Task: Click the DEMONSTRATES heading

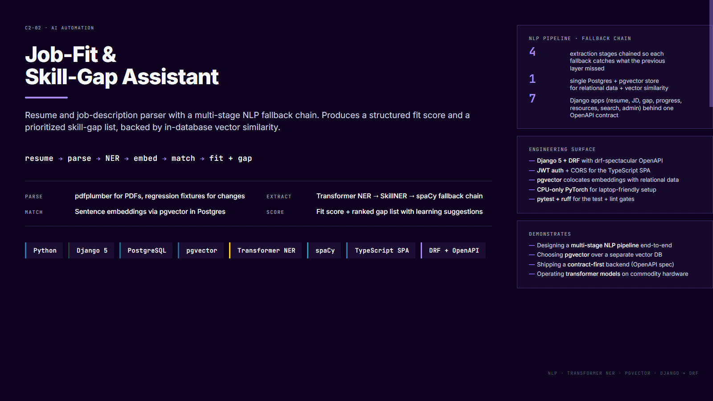Action: click(x=550, y=234)
